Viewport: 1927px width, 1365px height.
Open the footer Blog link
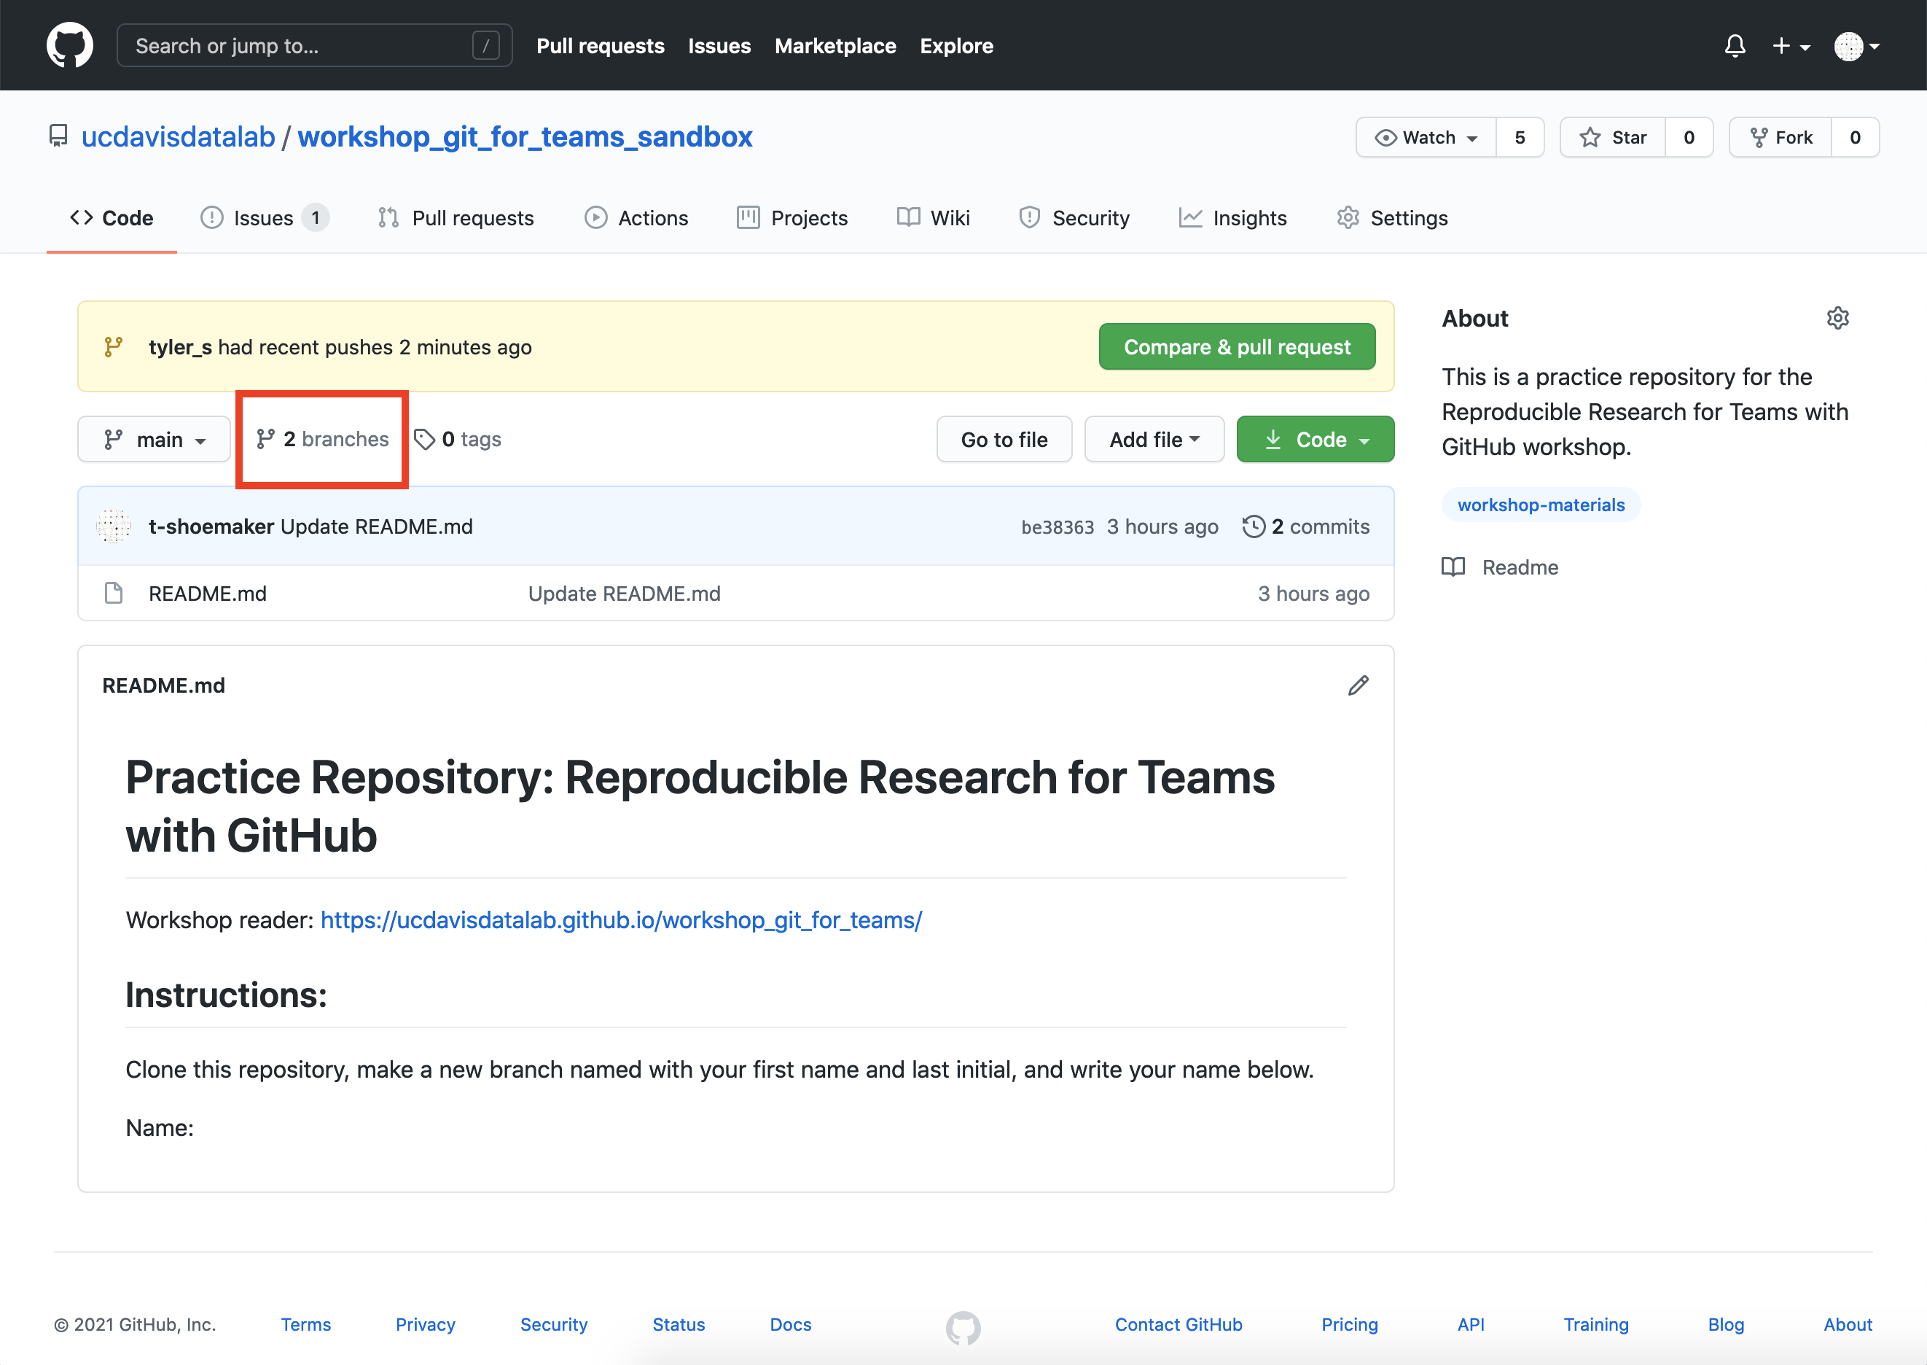[x=1725, y=1324]
